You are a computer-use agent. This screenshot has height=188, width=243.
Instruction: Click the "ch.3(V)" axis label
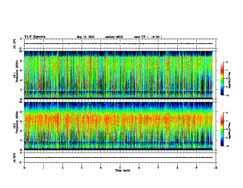[x=15, y=158]
